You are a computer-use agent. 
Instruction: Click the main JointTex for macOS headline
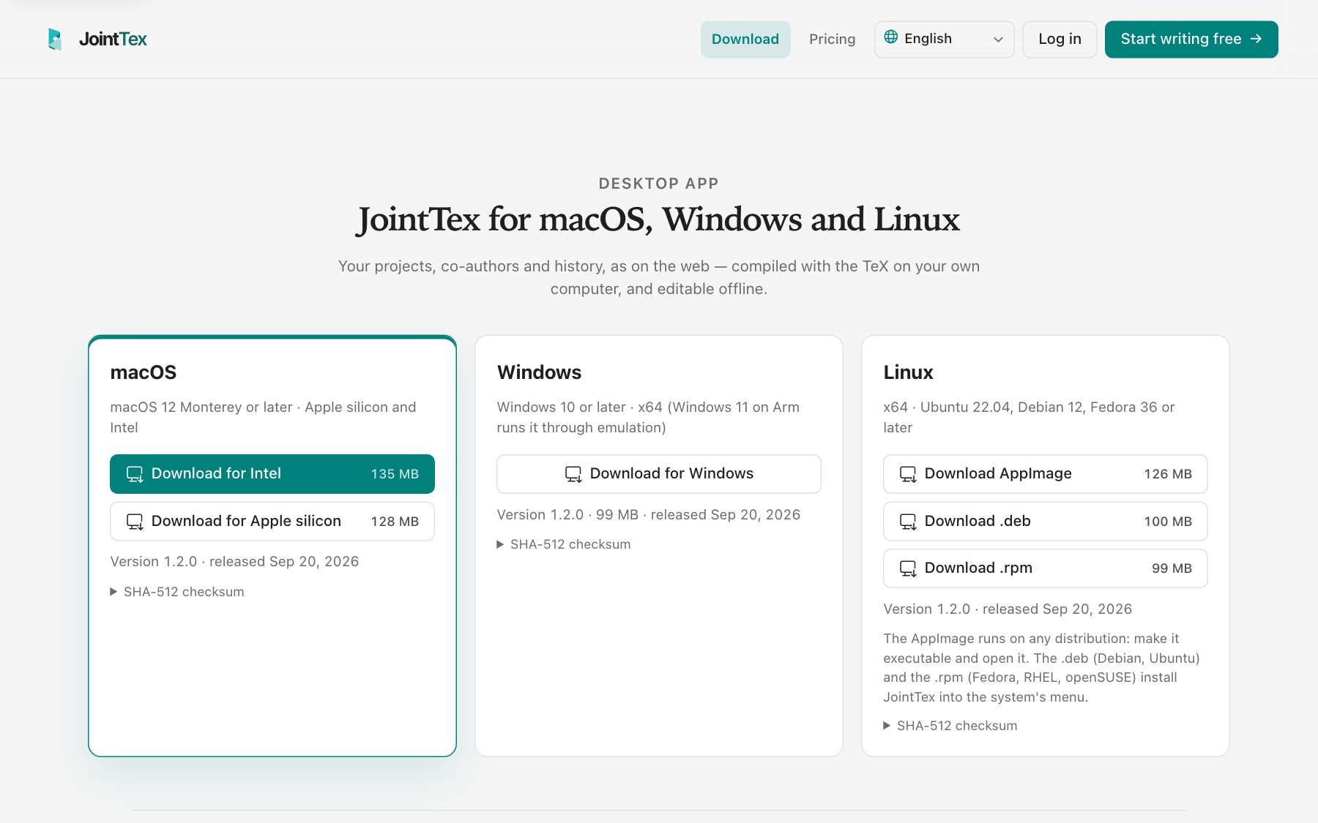[658, 219]
